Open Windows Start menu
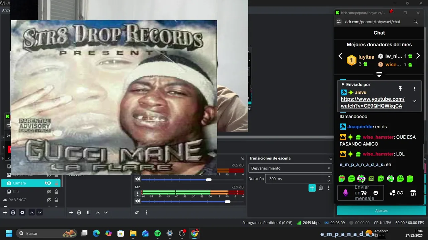428x240 pixels. (x=9, y=233)
